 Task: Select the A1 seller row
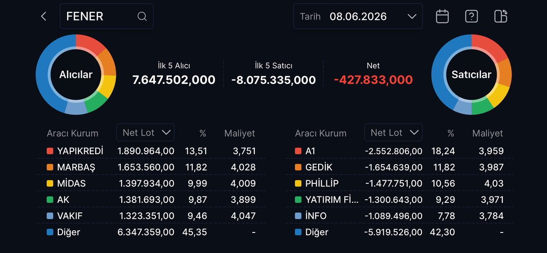point(399,151)
